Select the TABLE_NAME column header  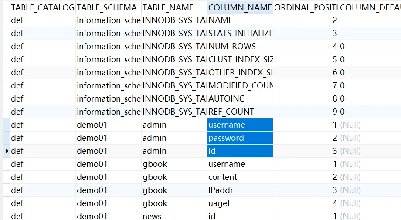pos(174,7)
